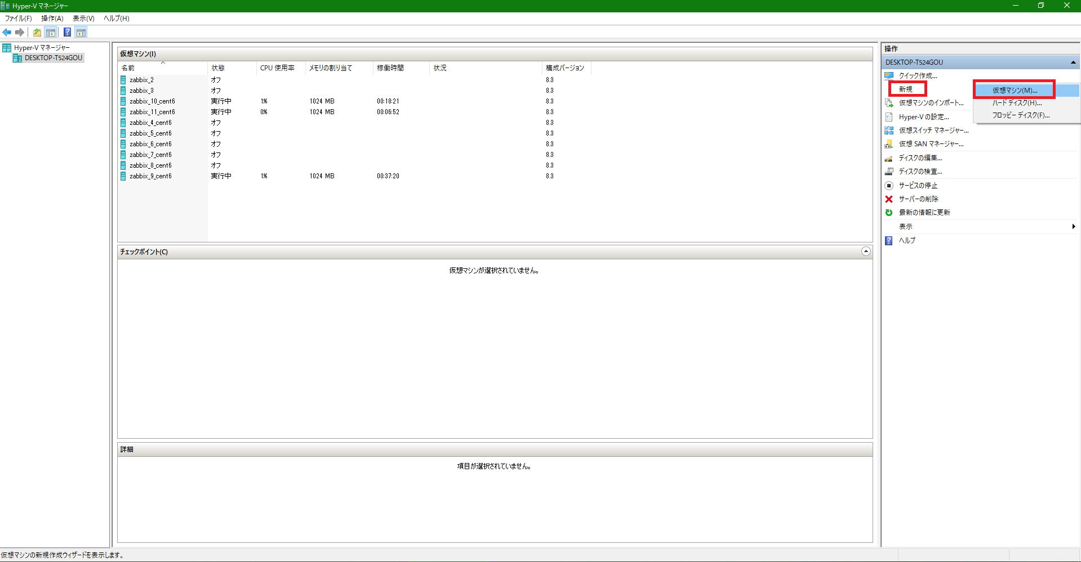Click the VM icon beside zabbix_2
This screenshot has height=562, width=1081.
pyautogui.click(x=123, y=80)
